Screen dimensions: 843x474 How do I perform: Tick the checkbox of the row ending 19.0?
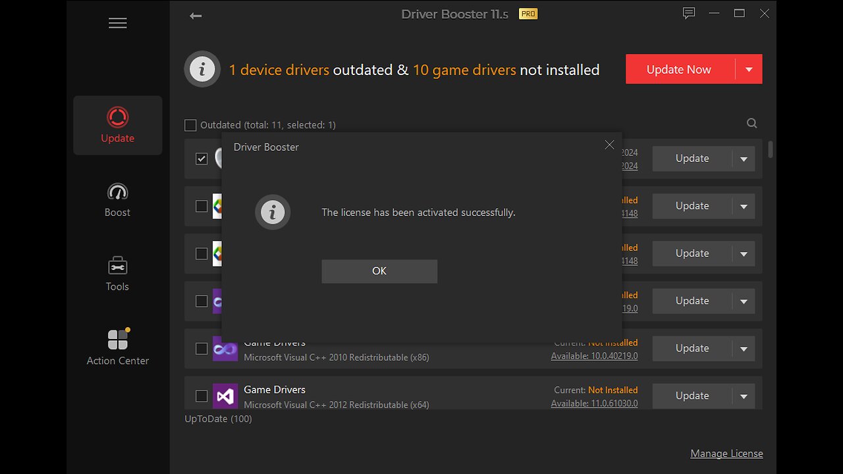202,301
